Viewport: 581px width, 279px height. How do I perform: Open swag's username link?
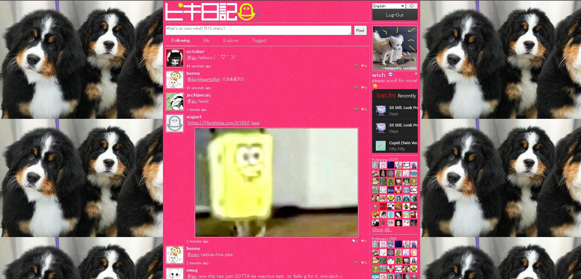coord(192,270)
